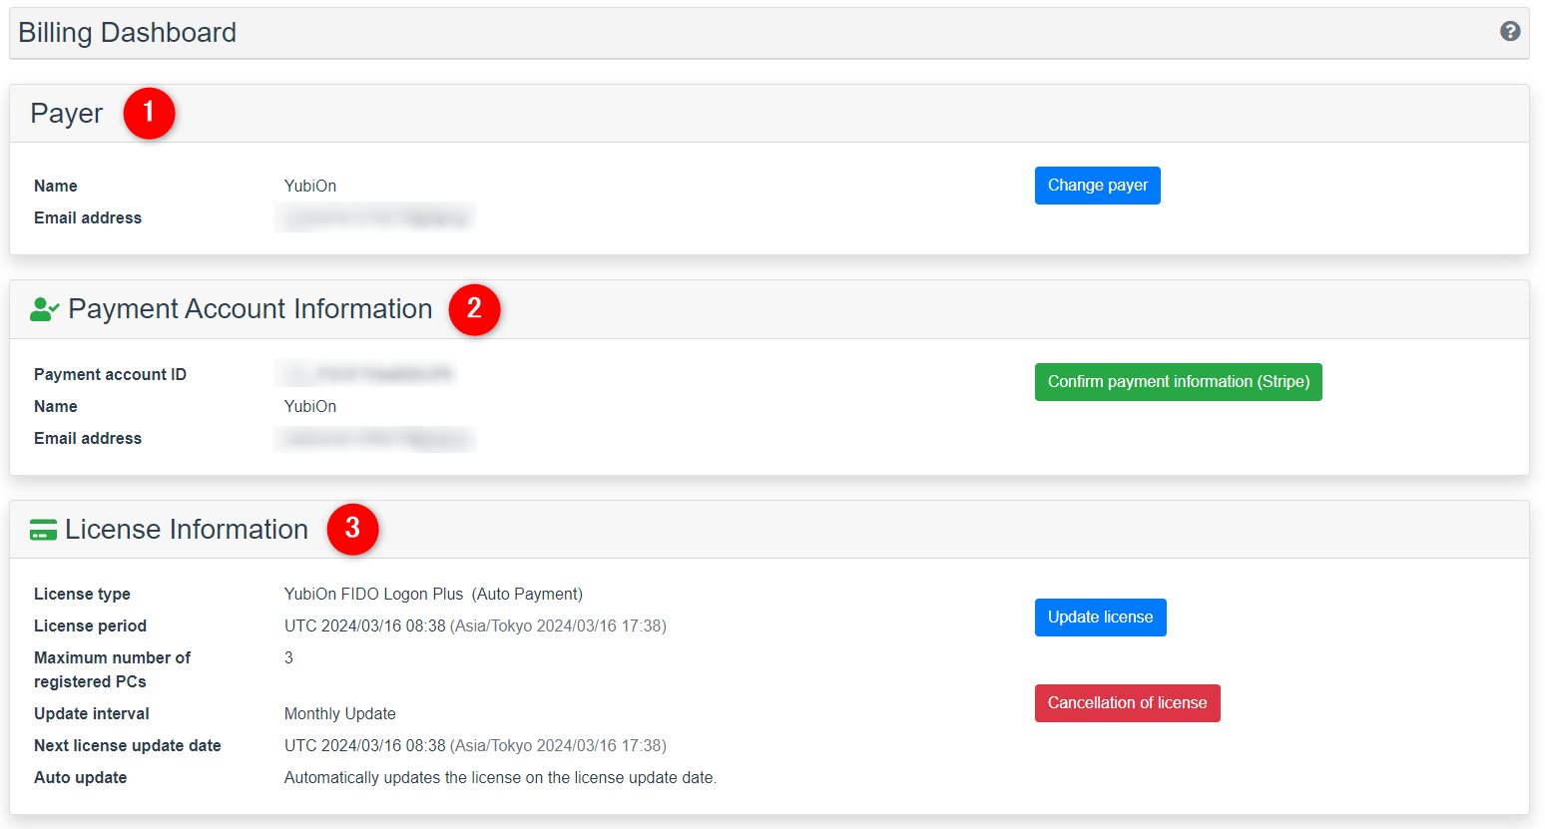Click the Maximum number of registered PCs label
Screen dimensions: 1545x829
(112, 670)
